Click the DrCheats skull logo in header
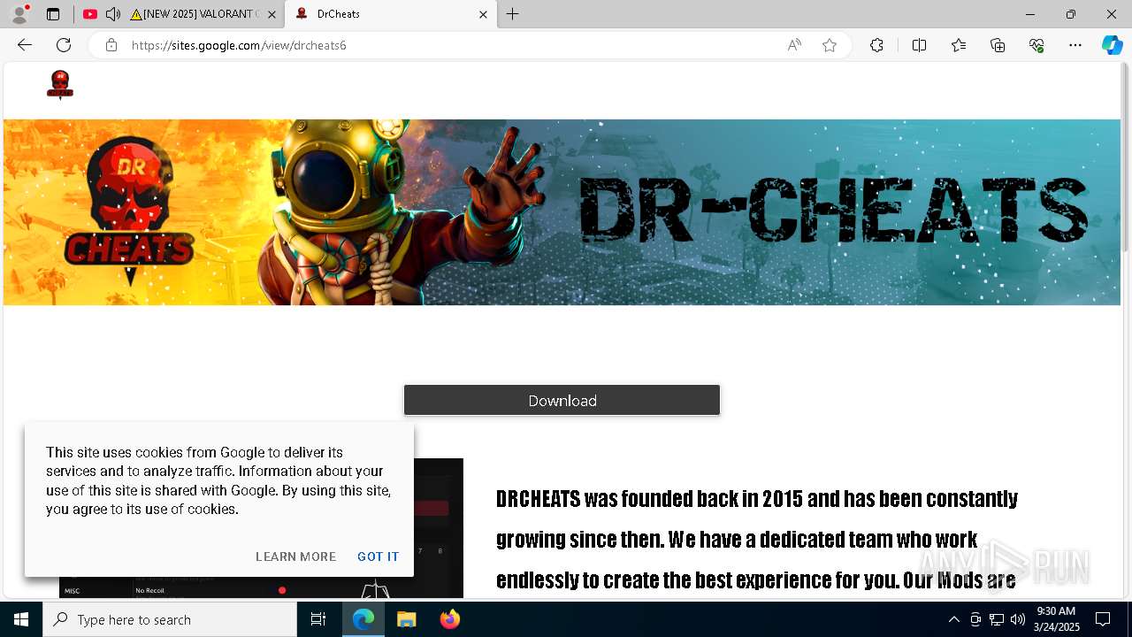Viewport: 1132px width, 637px height. [x=60, y=85]
